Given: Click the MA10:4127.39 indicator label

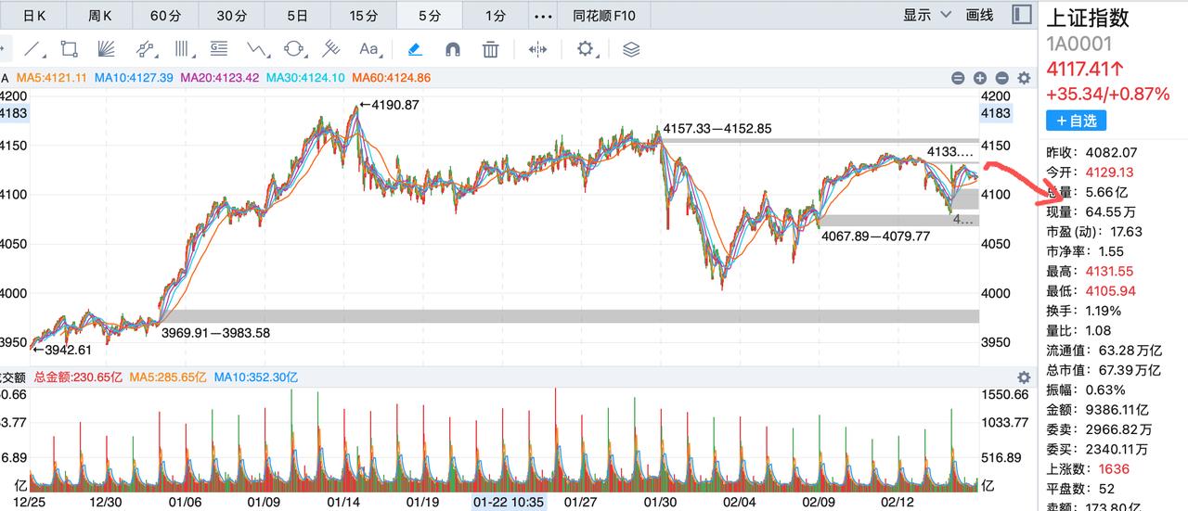Looking at the screenshot, I should (133, 78).
